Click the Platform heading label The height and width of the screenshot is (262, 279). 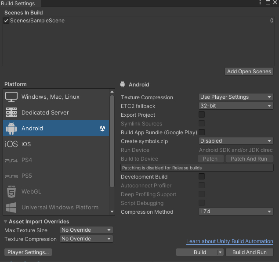[15, 84]
